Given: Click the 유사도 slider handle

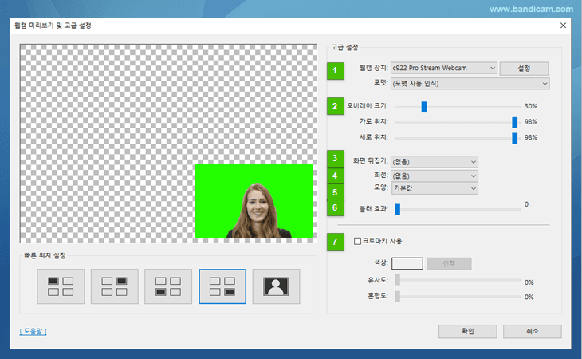Looking at the screenshot, I should tap(398, 280).
